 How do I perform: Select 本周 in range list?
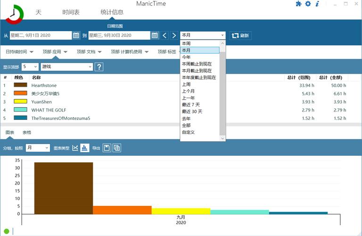pos(200,43)
